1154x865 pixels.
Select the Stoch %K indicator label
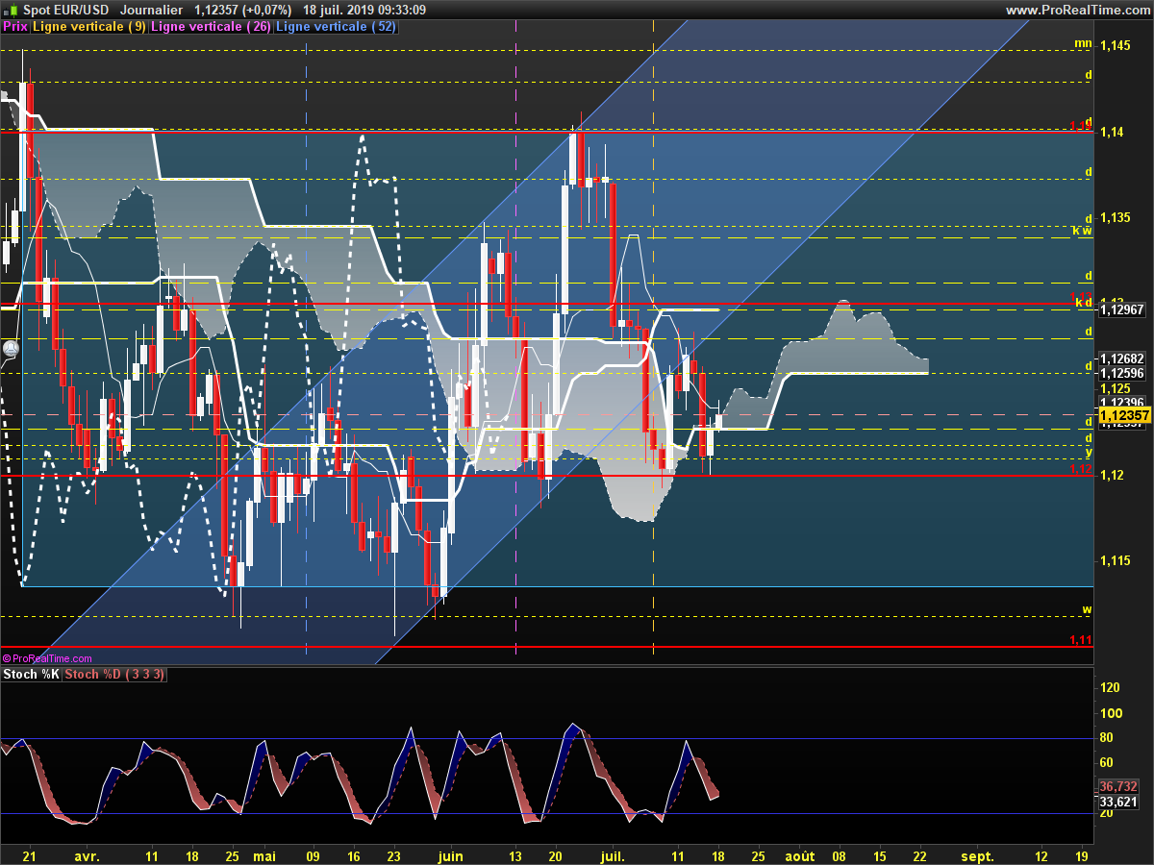[x=32, y=675]
